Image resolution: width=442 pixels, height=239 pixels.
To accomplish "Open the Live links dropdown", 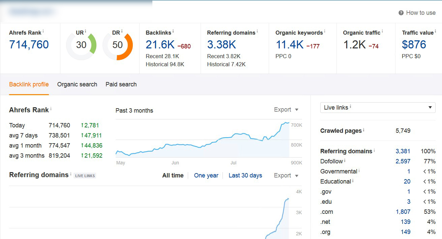I will click(378, 108).
